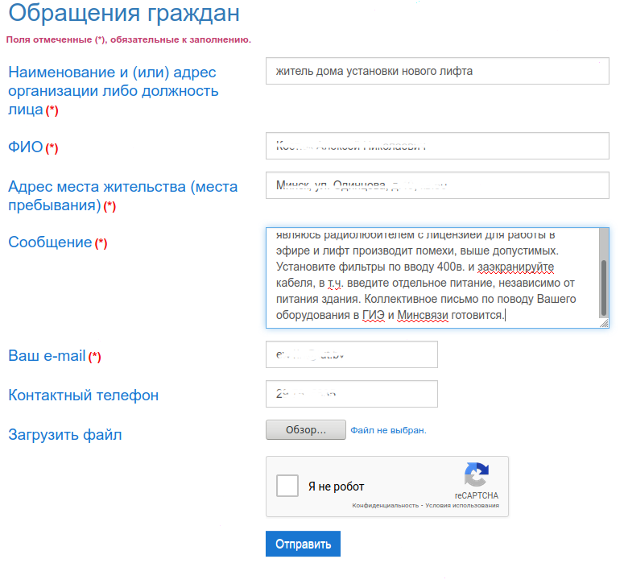
Task: Open file browser with "Обзор..." button
Action: pyautogui.click(x=305, y=430)
